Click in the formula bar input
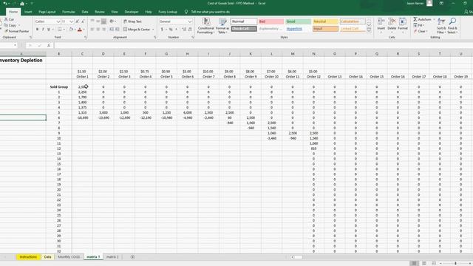 point(262,45)
